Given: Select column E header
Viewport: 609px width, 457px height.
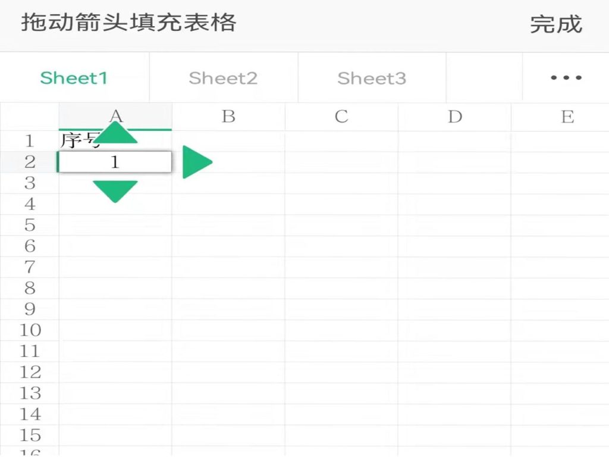Looking at the screenshot, I should tap(567, 117).
